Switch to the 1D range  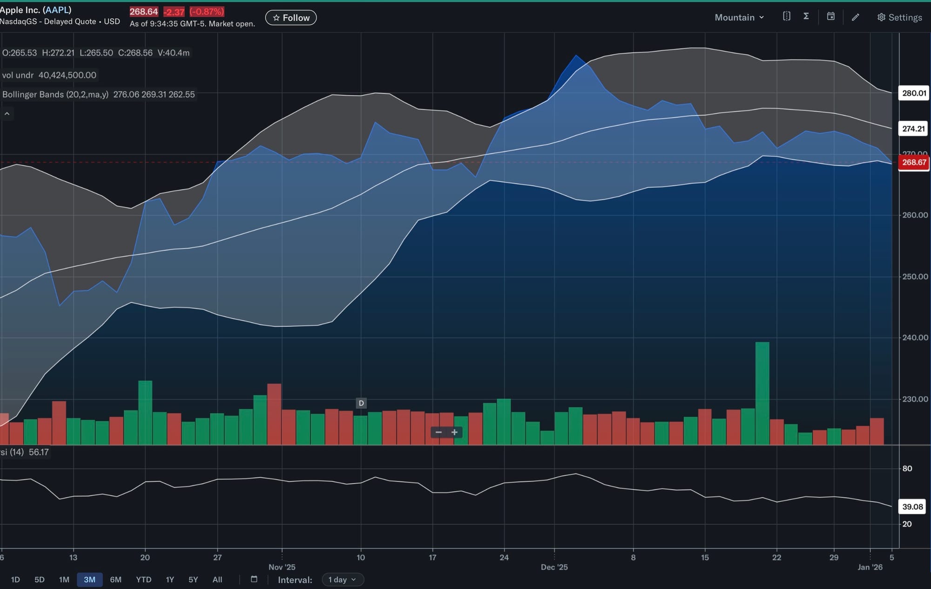pos(15,580)
